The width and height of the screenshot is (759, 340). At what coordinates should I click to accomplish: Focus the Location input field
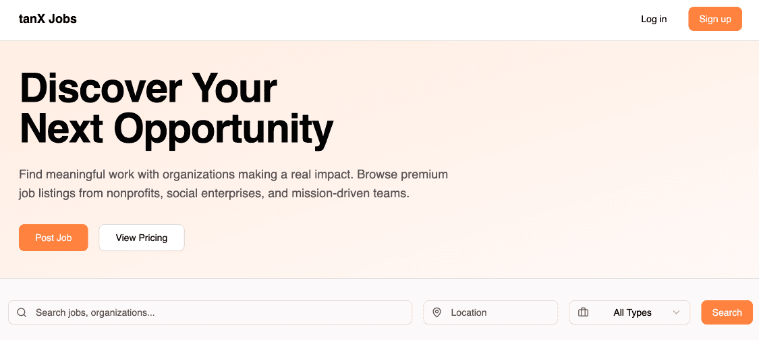coord(499,312)
